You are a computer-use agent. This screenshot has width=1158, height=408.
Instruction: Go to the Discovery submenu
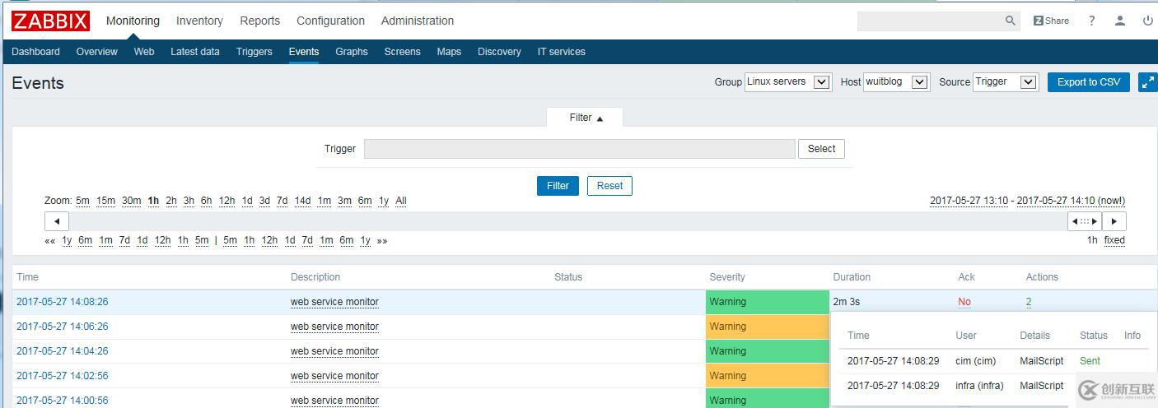pyautogui.click(x=499, y=51)
